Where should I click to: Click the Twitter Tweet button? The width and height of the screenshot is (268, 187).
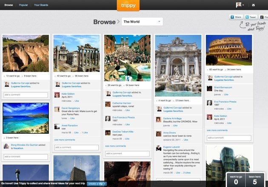[x=251, y=17]
